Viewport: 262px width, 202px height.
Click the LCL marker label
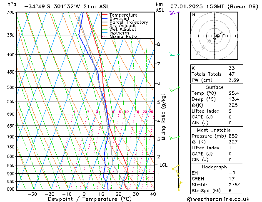coord(163,165)
